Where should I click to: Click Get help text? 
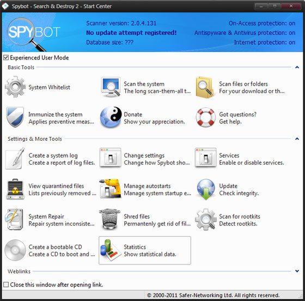click(x=230, y=122)
